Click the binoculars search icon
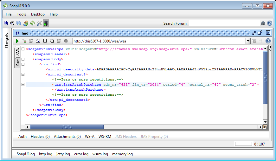Viewport: 276px width, 161px height. point(263,23)
